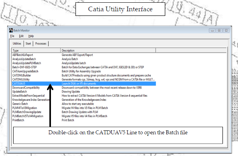
Task: Click 'Generation of the Knowledgeware Index' description
Action: [x=84, y=100]
